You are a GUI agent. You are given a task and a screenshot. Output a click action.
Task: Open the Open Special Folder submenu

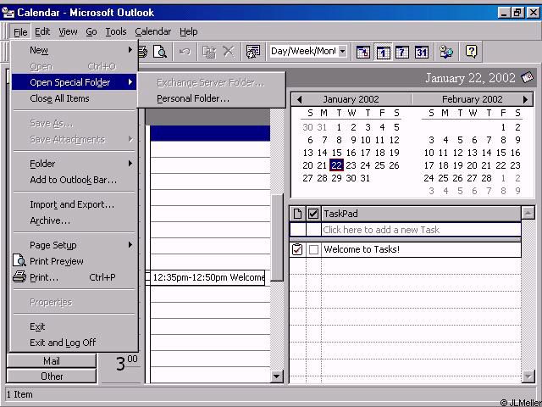pos(74,82)
